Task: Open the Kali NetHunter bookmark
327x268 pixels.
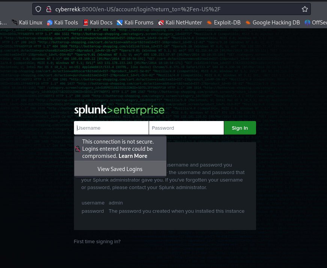Action: (x=180, y=23)
